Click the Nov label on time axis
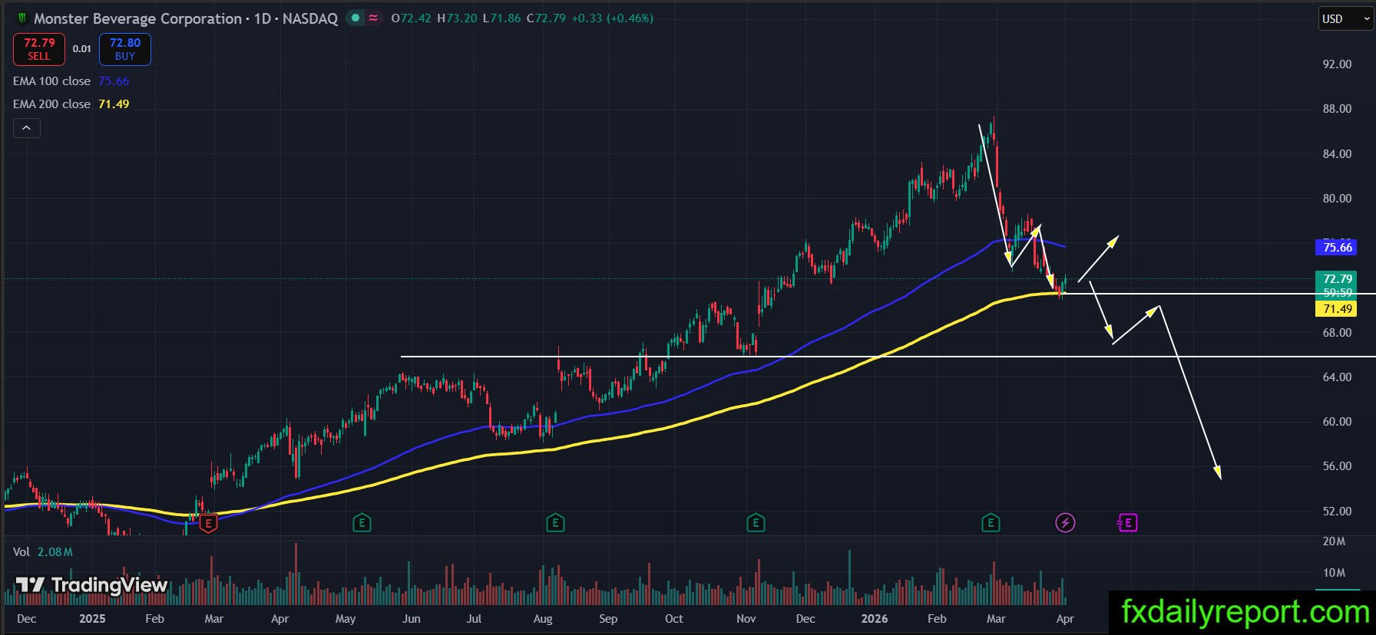 point(746,619)
